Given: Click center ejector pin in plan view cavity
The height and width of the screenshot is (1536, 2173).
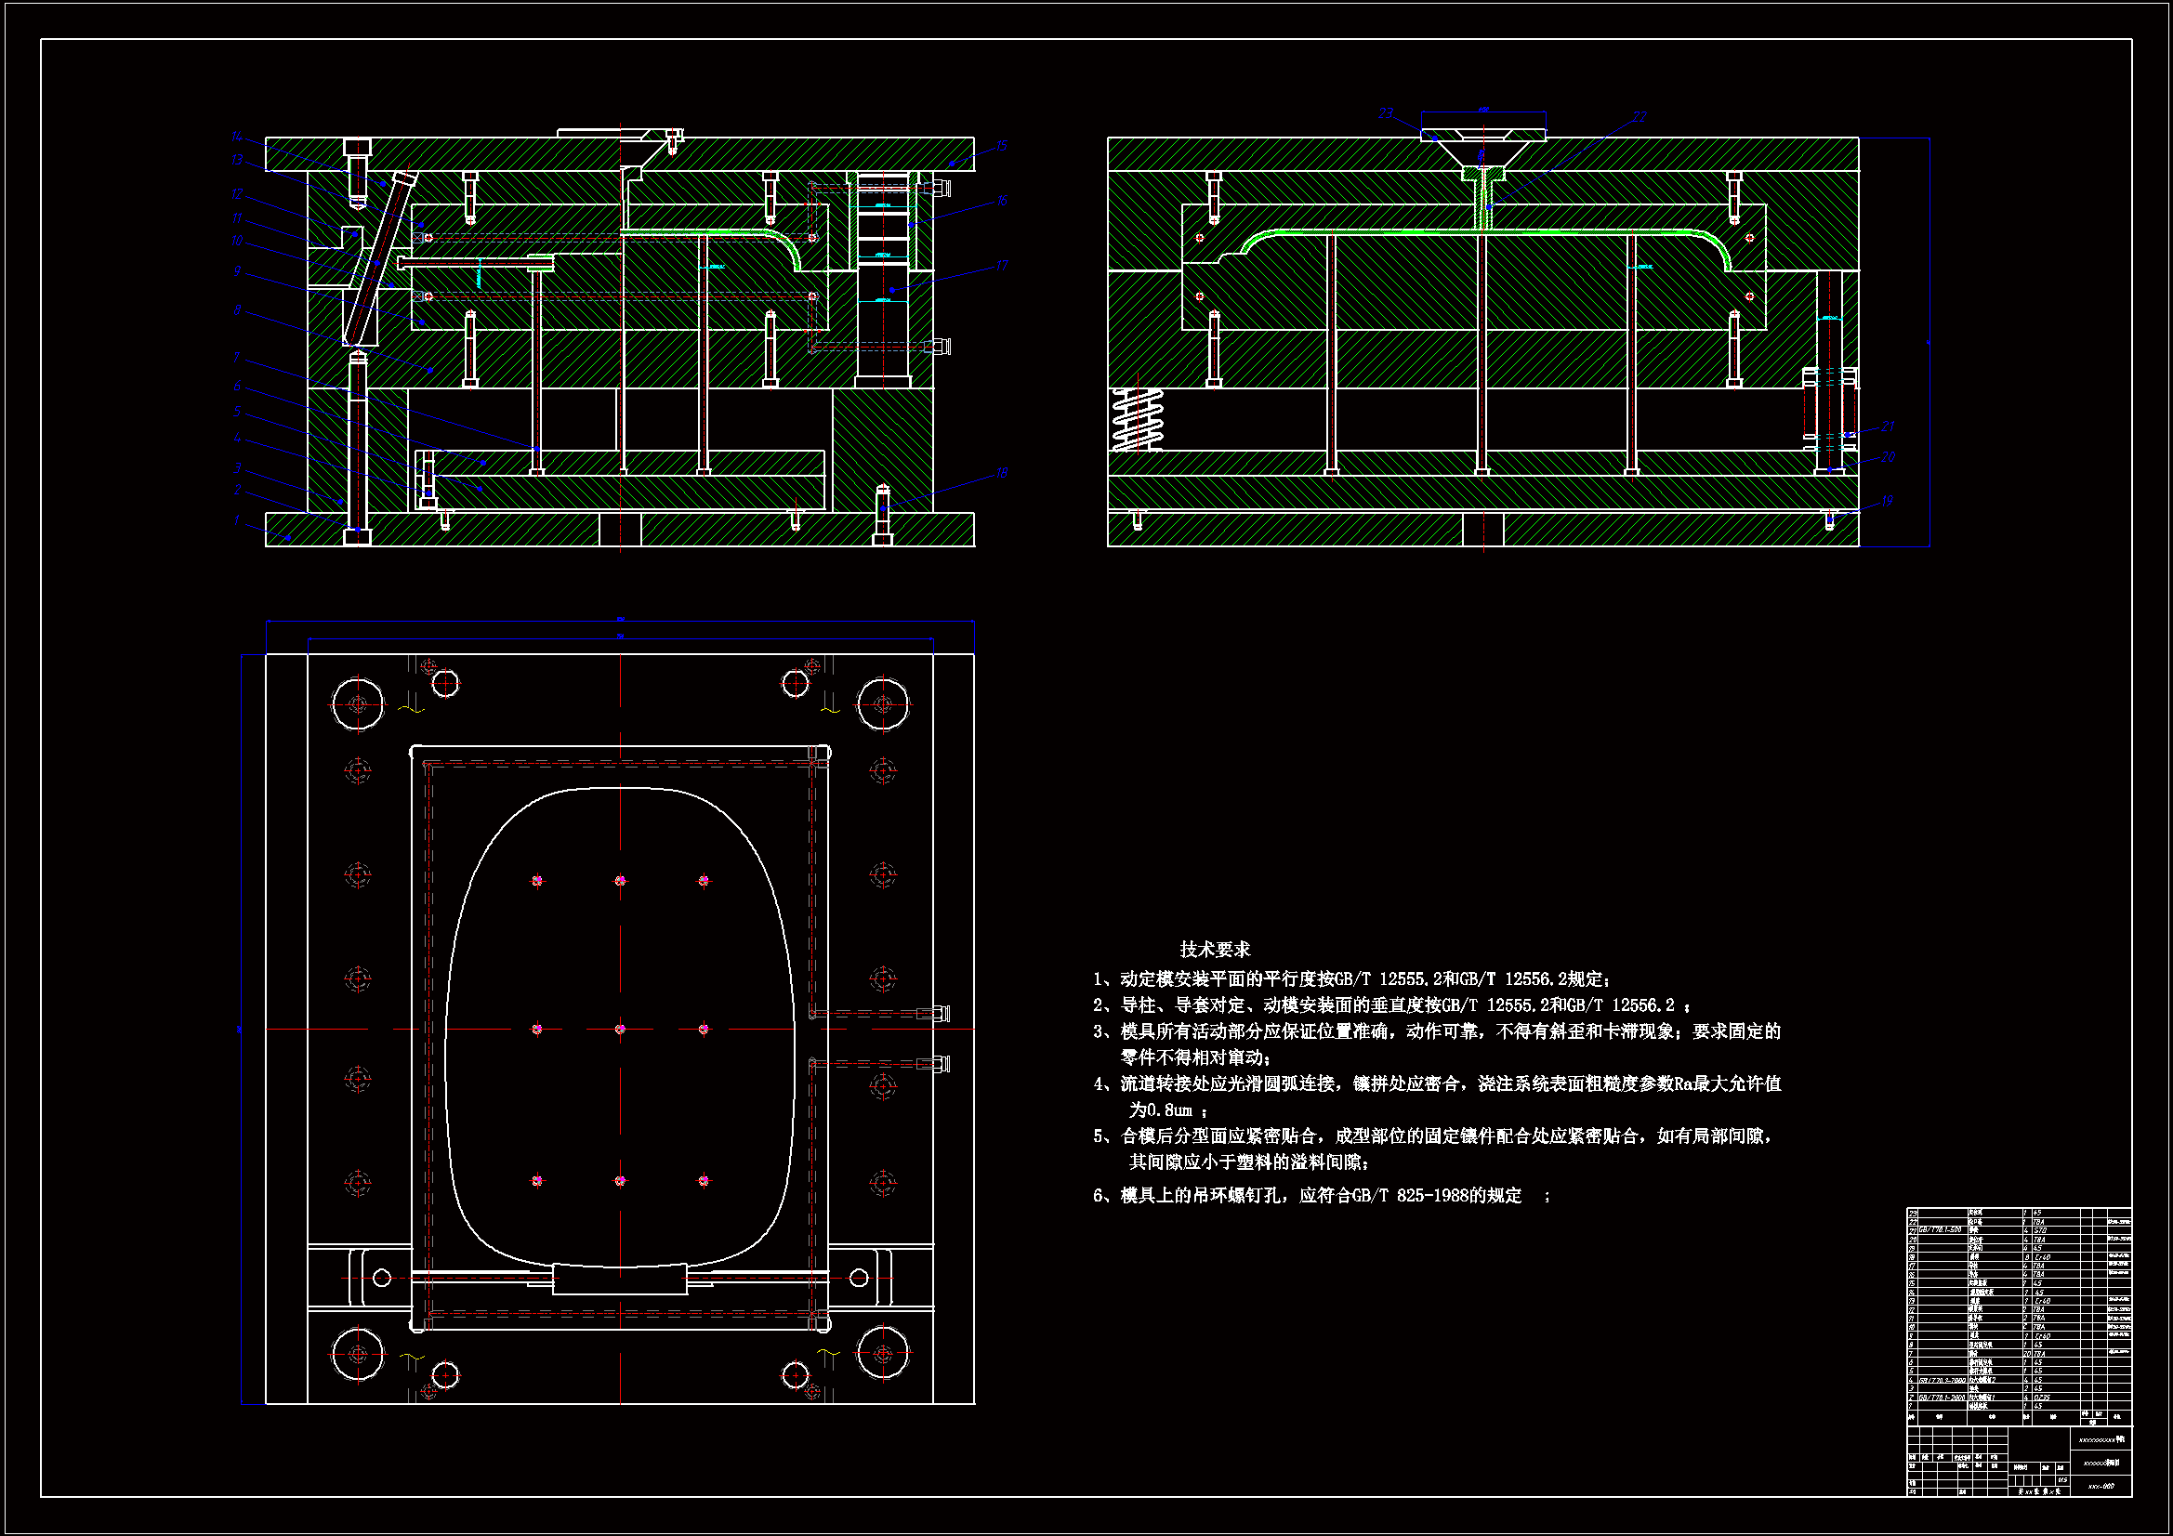Looking at the screenshot, I should point(620,1029).
